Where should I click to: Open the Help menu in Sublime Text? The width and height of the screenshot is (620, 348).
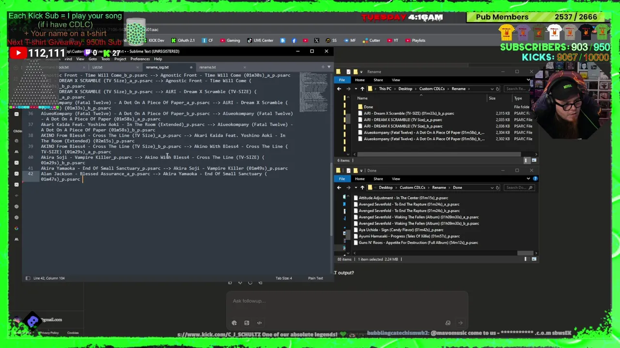pyautogui.click(x=158, y=59)
